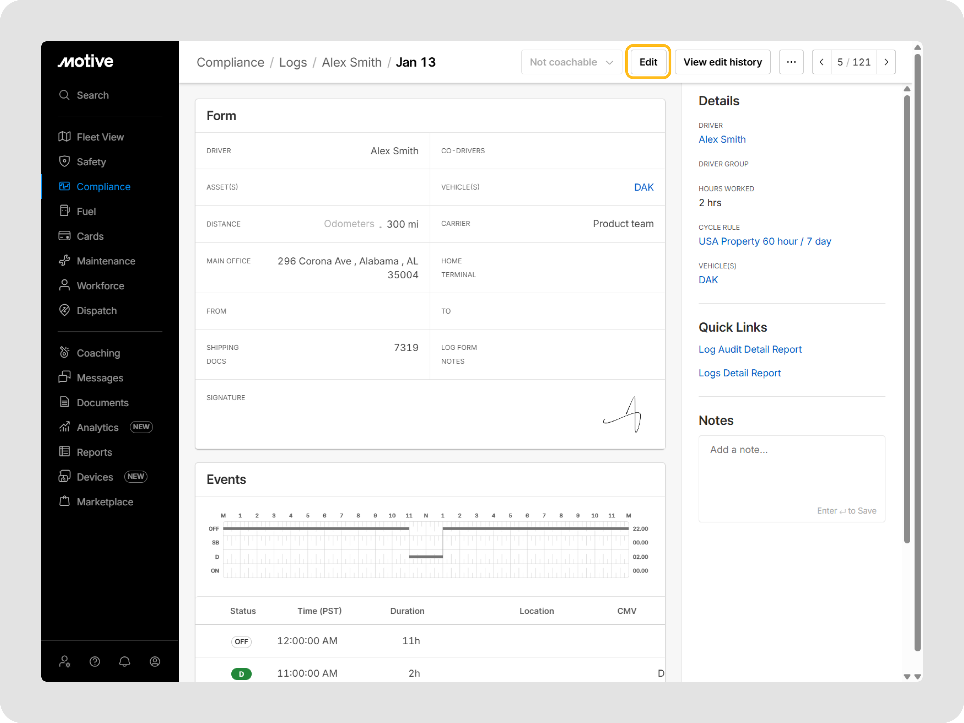Advance to next log with right chevron
Viewport: 964px width, 723px height.
(887, 62)
